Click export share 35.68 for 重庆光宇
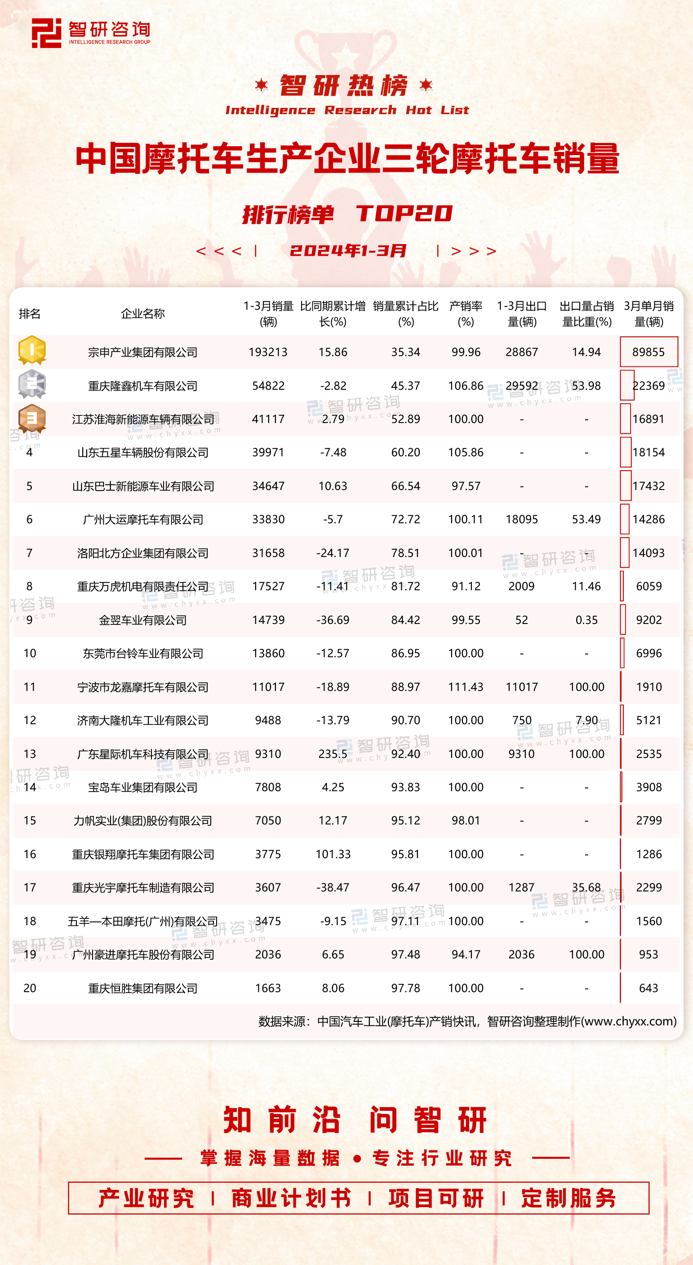This screenshot has width=693, height=1265. [586, 888]
